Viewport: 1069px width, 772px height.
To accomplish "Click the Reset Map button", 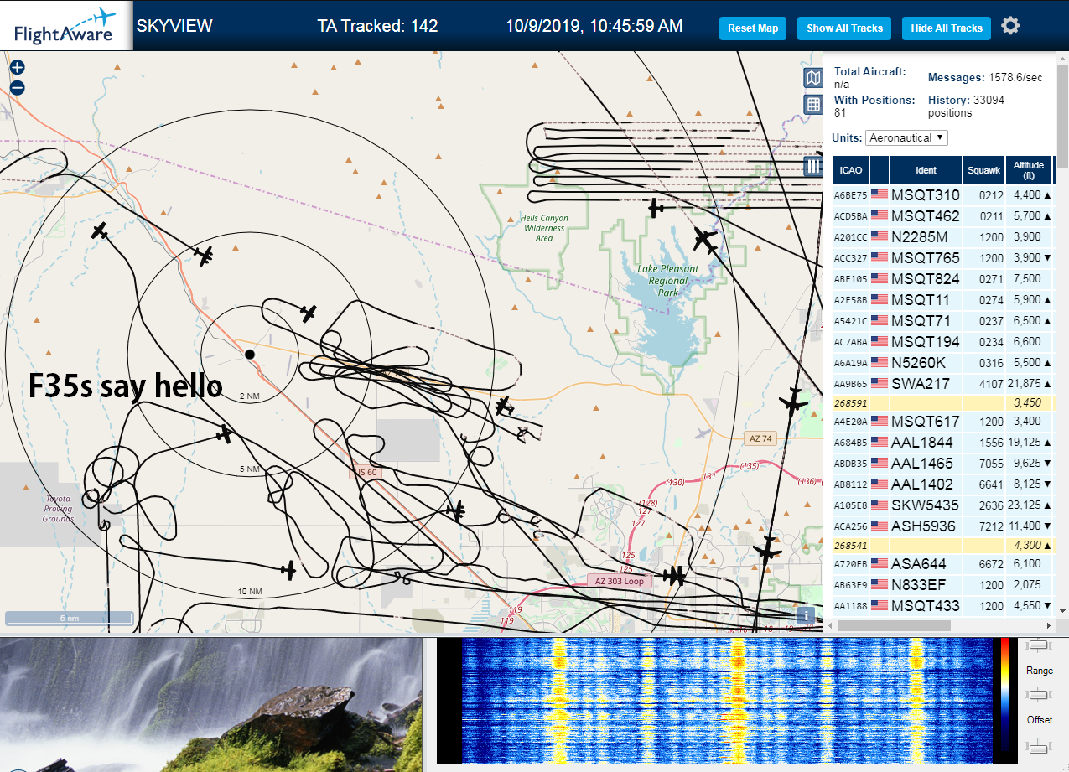I will 753,28.
